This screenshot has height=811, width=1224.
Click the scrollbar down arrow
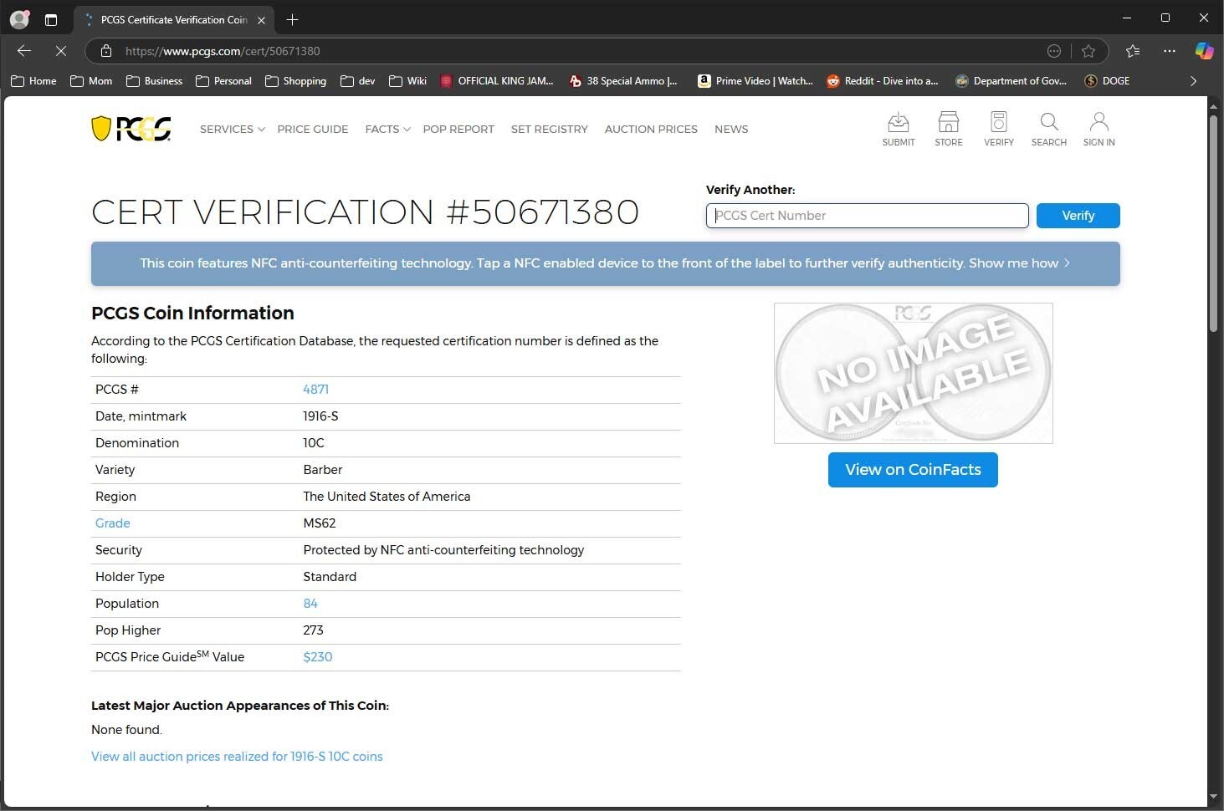pos(1213,797)
